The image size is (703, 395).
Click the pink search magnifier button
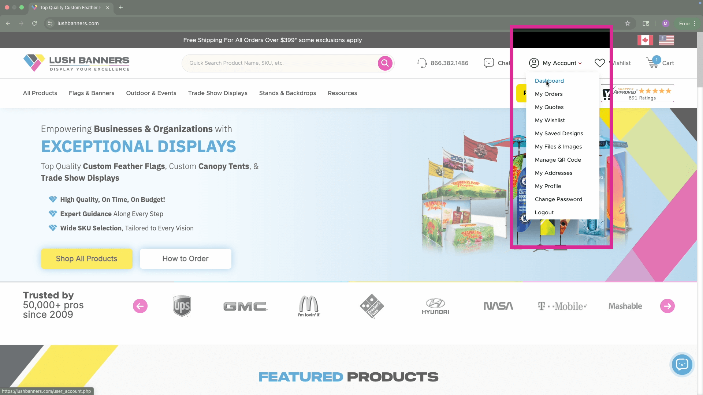click(x=385, y=63)
